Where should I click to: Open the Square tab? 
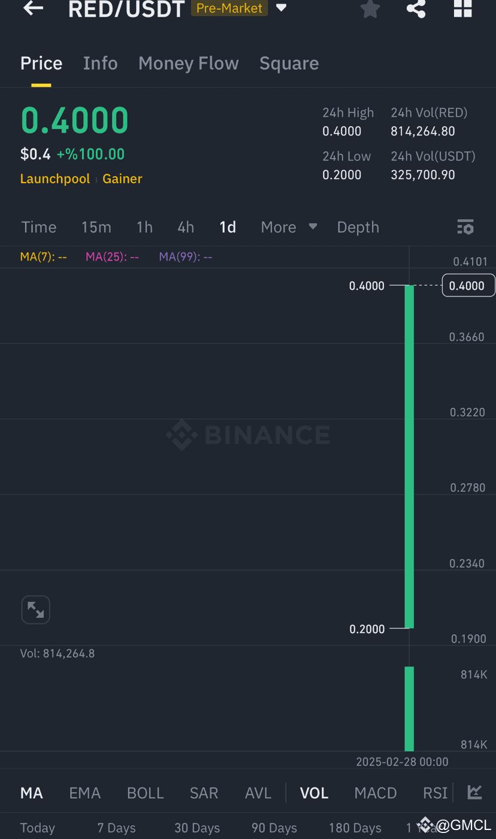289,63
